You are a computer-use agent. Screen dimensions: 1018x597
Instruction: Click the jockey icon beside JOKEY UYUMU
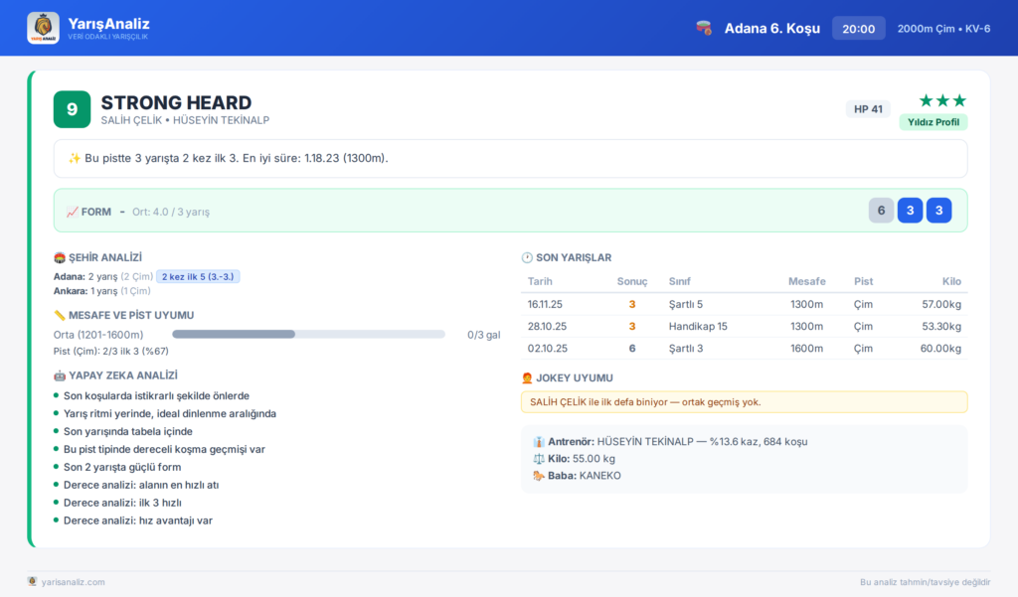[527, 378]
